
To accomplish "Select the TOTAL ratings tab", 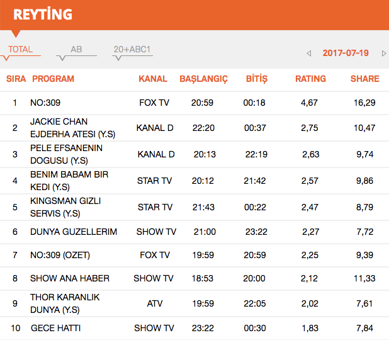I will pos(21,50).
